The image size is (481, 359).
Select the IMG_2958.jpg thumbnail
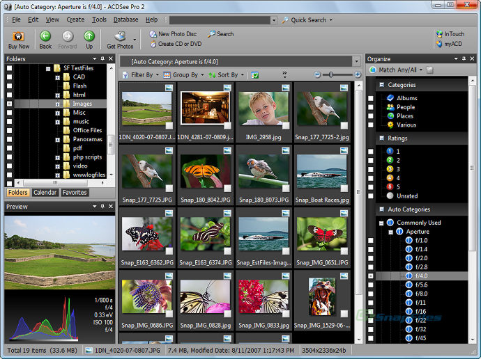[264, 108]
